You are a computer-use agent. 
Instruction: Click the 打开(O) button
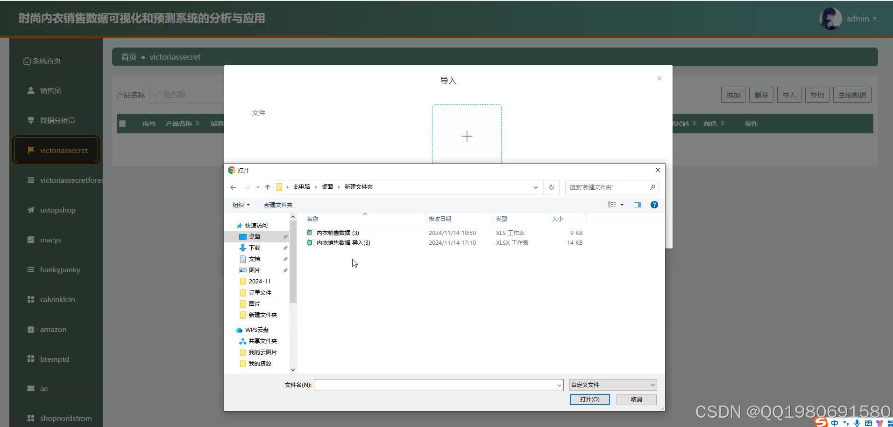589,399
